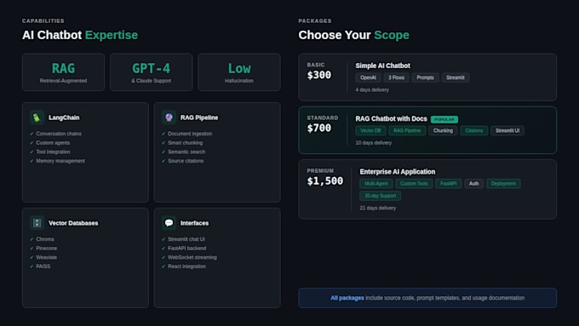
Task: Click the "AI Chatbot Expertise" heading
Action: click(80, 35)
